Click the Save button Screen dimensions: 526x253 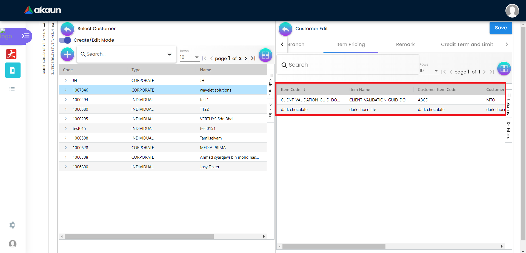coord(501,28)
